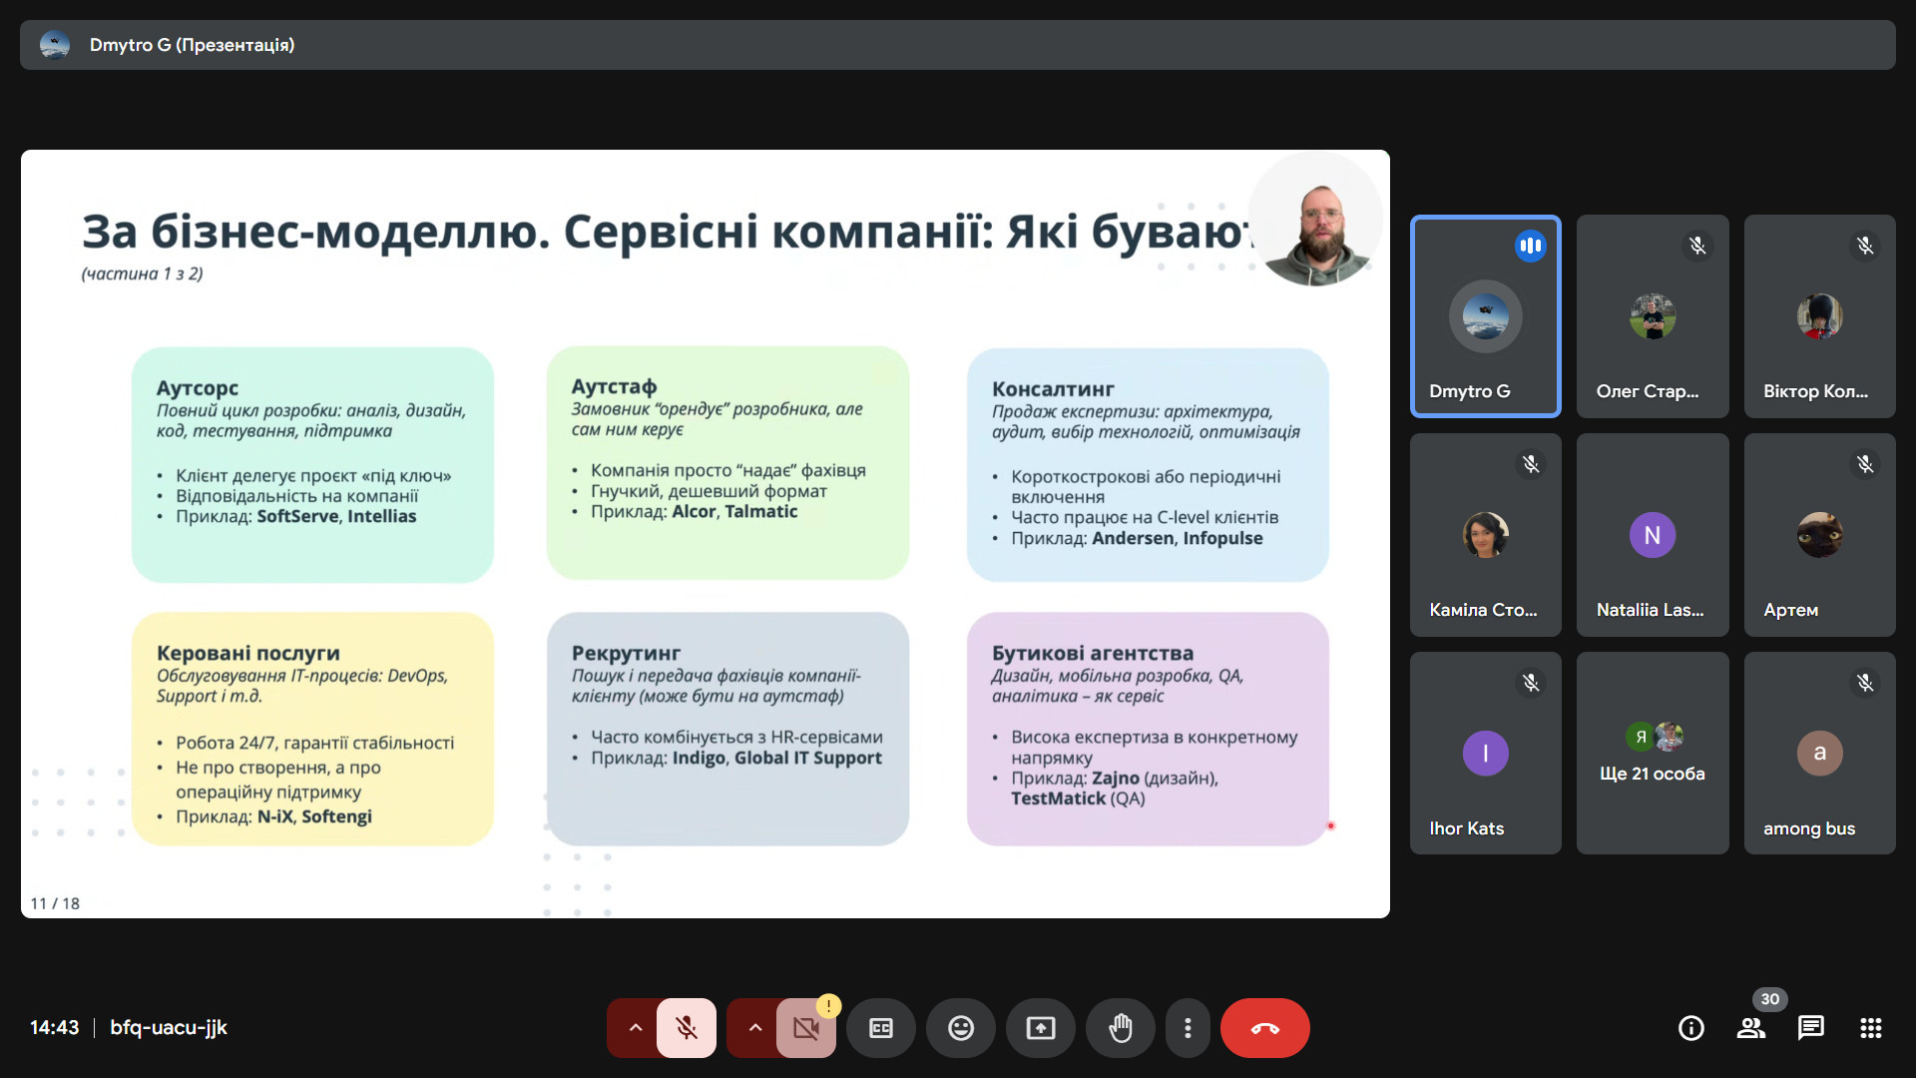Click Каміла Сто participant avatar
This screenshot has height=1078, width=1916.
pos(1485,535)
